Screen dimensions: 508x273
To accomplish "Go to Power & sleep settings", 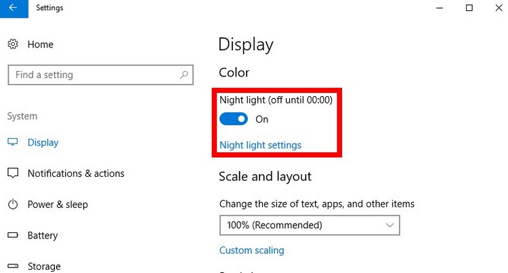I will pyautogui.click(x=58, y=205).
